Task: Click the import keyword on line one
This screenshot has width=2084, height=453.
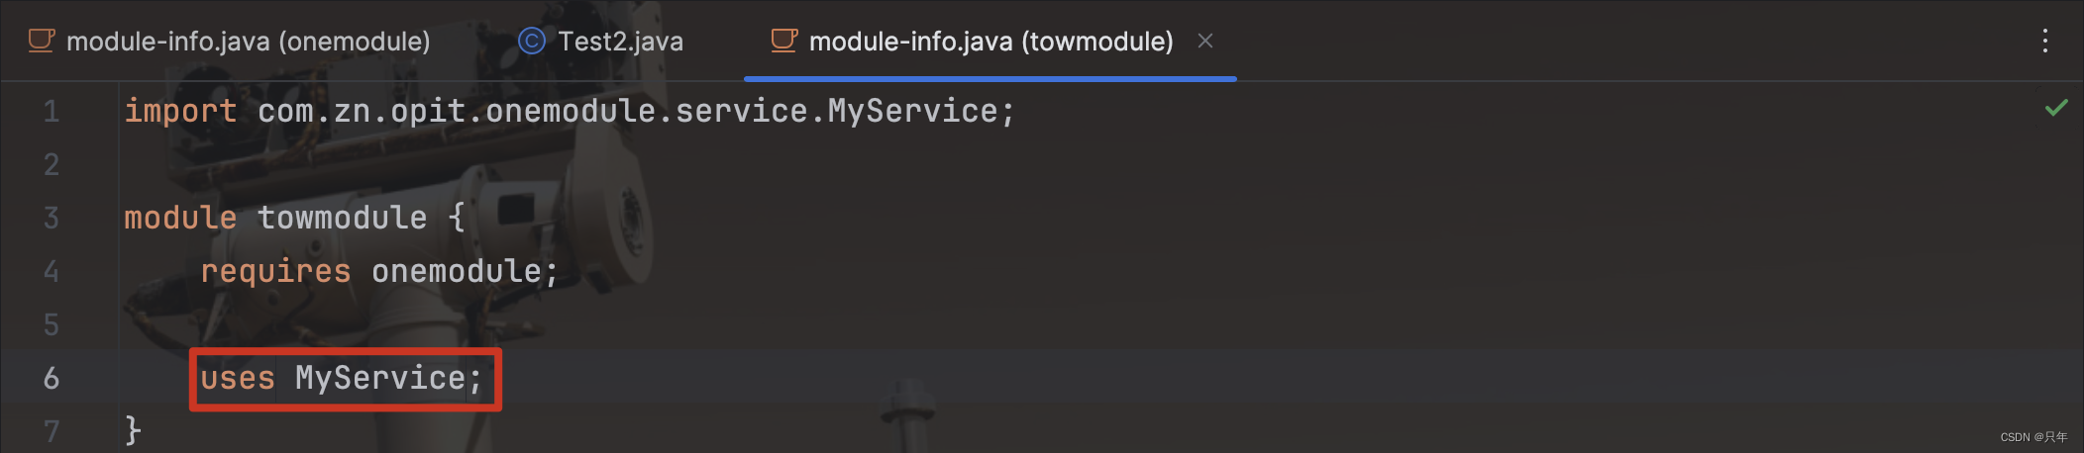Action: [x=180, y=111]
